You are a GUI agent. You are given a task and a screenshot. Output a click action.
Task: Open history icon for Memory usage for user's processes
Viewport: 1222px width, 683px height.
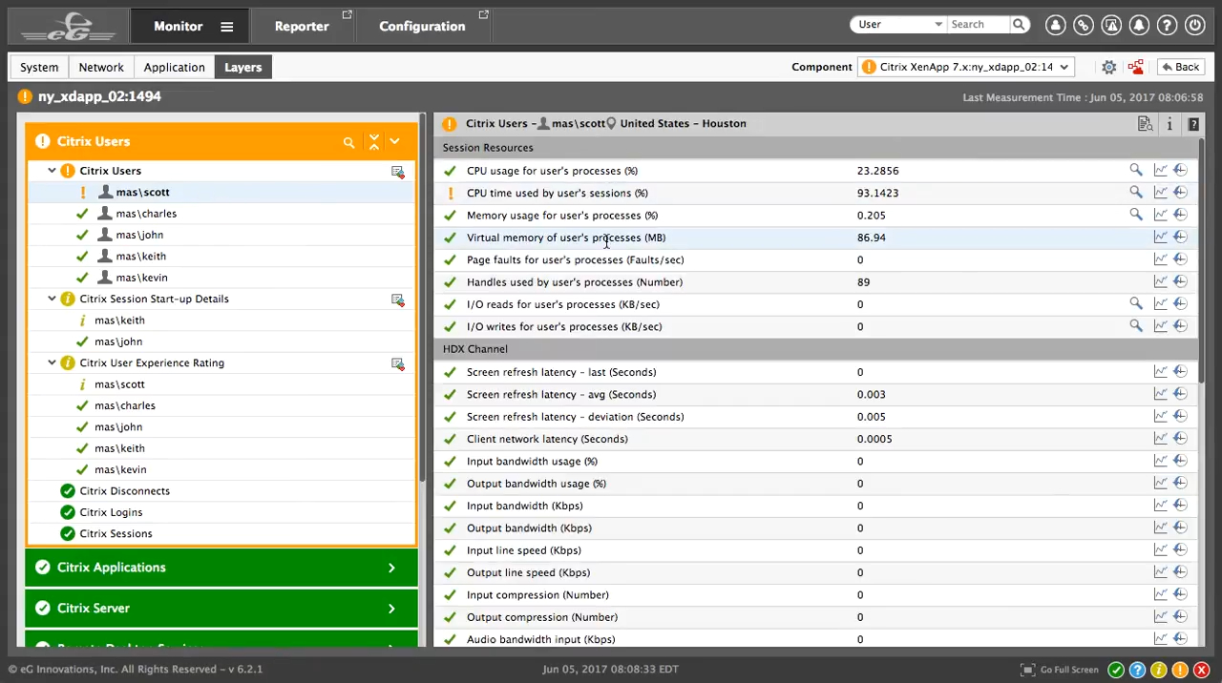(1180, 215)
